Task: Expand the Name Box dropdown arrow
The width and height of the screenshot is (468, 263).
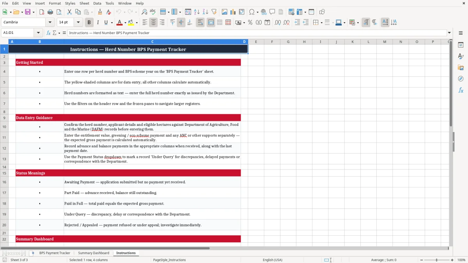Action: [x=38, y=33]
